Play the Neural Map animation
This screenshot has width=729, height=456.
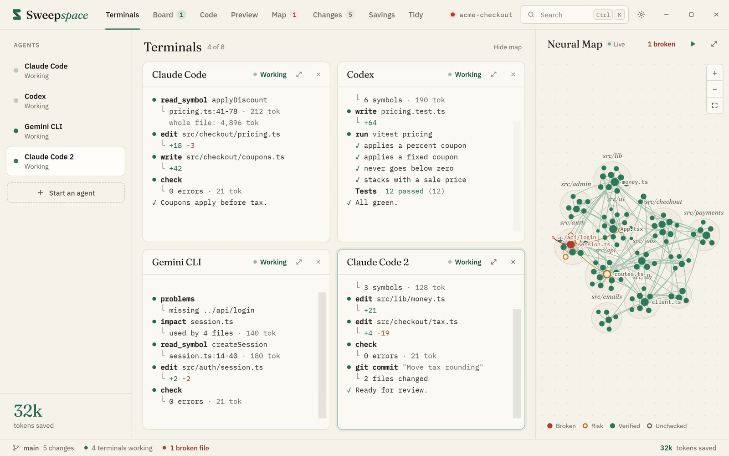click(693, 44)
